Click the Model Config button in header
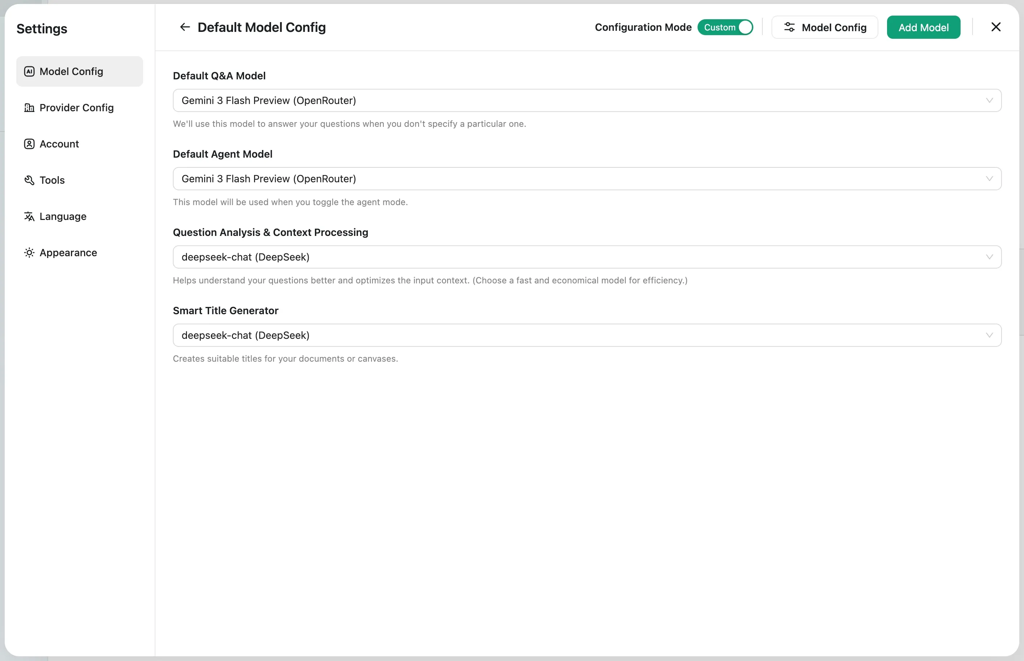 pos(824,27)
